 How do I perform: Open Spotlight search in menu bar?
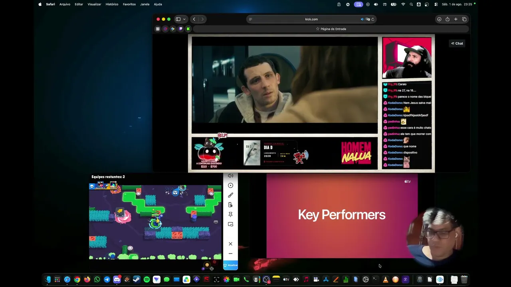pos(411,4)
